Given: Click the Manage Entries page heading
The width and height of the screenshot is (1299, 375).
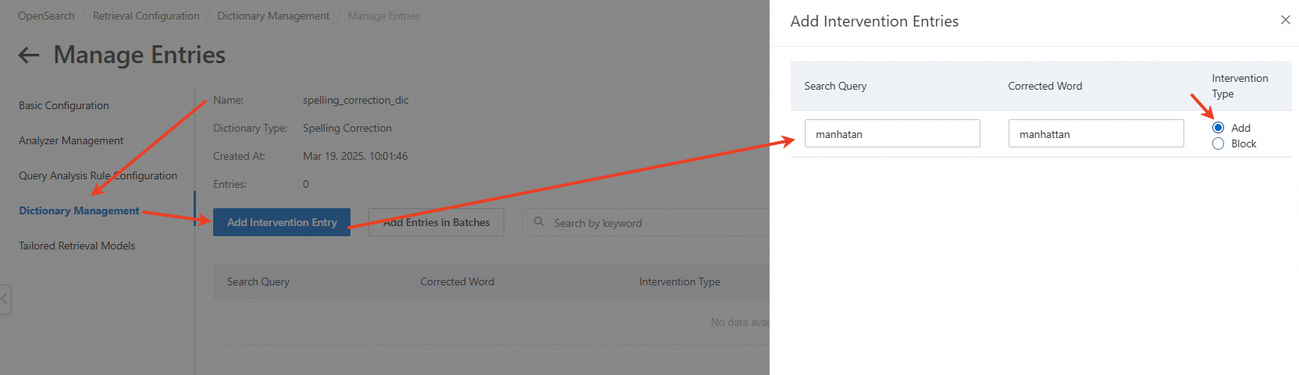Looking at the screenshot, I should [x=140, y=55].
